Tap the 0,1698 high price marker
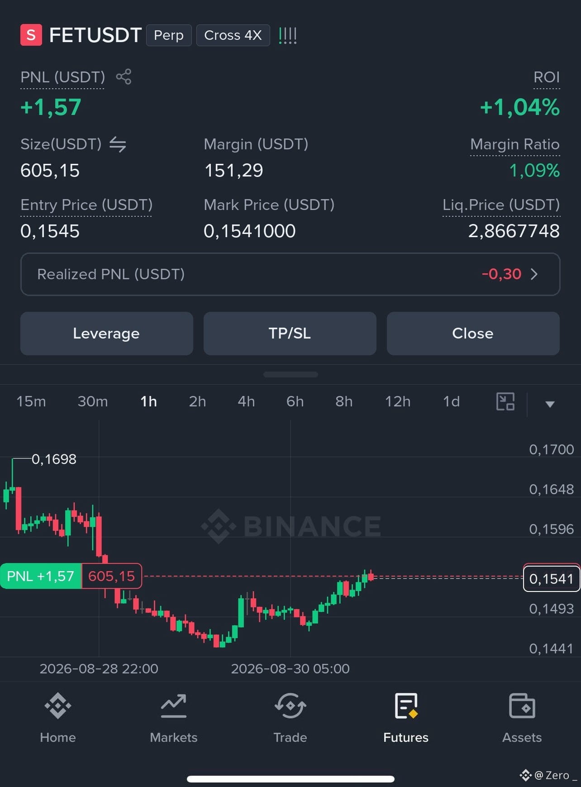 54,459
